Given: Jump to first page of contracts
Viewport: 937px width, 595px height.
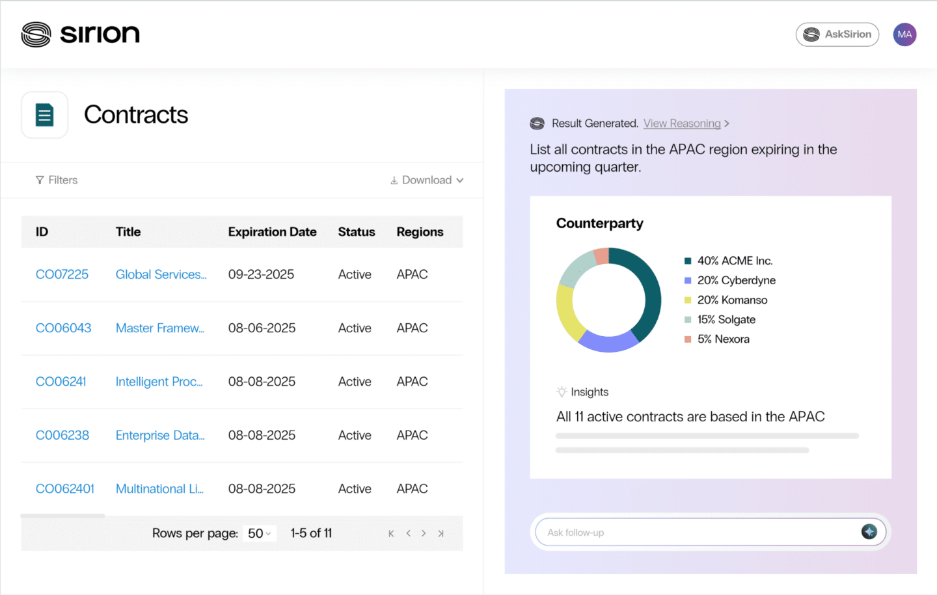Looking at the screenshot, I should [x=391, y=533].
